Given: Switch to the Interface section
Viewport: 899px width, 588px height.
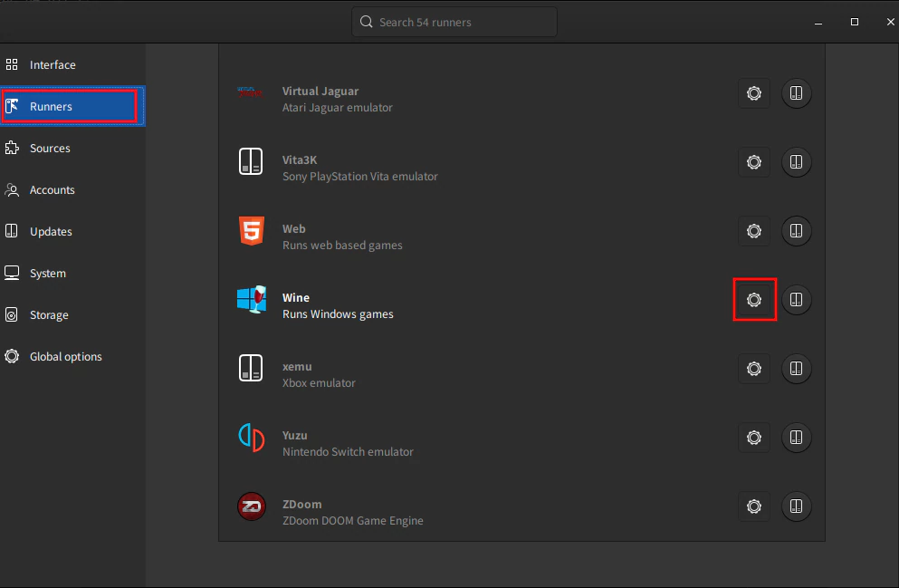Looking at the screenshot, I should pyautogui.click(x=53, y=65).
